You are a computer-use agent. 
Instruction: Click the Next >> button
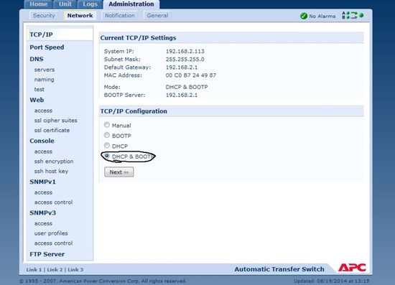point(119,172)
